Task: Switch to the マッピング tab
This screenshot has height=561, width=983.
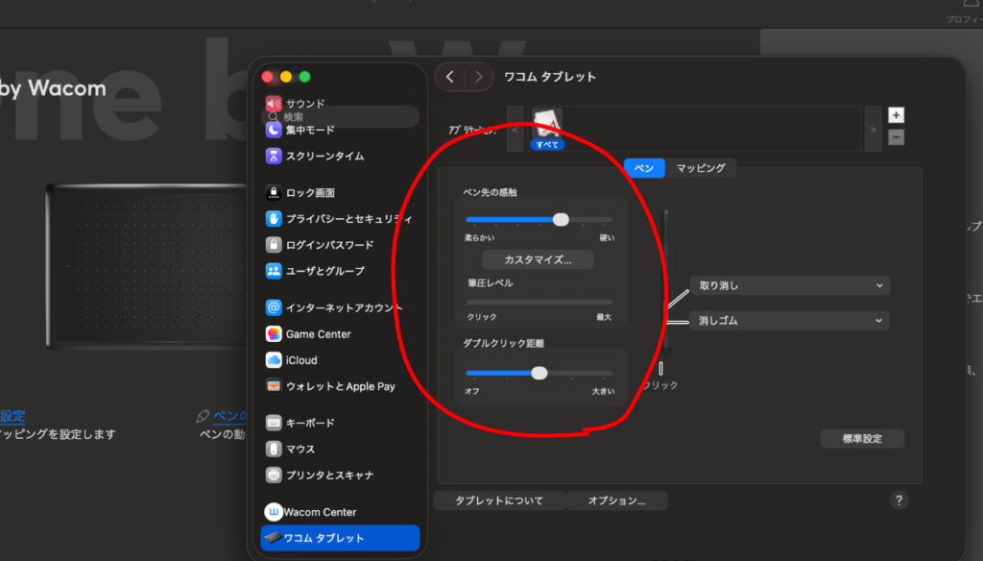Action: 703,167
